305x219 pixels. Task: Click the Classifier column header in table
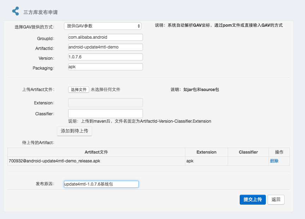pos(248,152)
